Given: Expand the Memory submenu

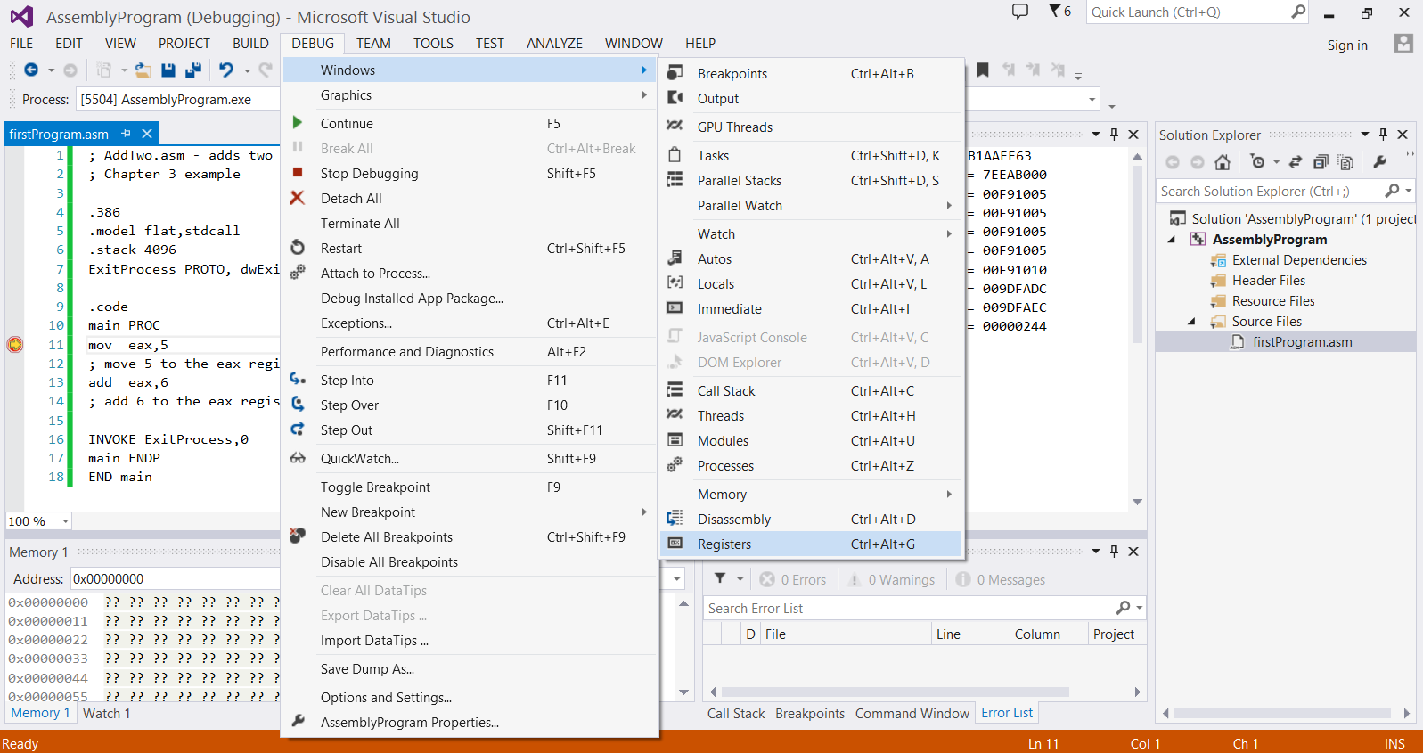Looking at the screenshot, I should coord(812,495).
